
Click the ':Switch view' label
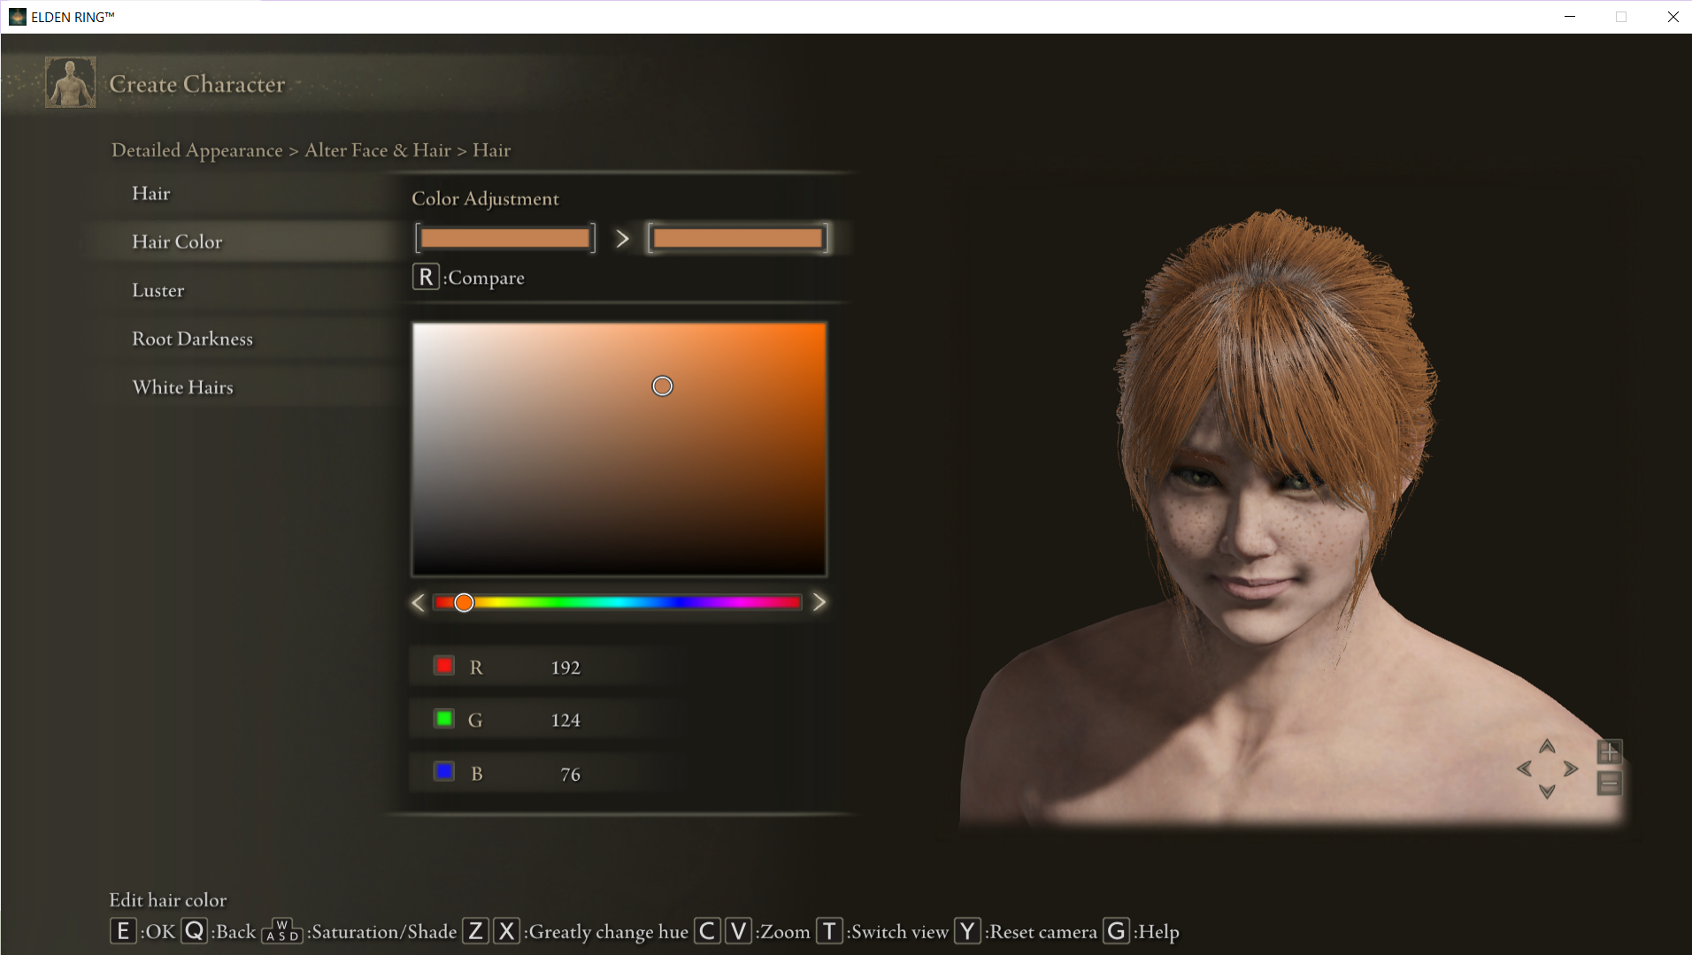coord(897,932)
